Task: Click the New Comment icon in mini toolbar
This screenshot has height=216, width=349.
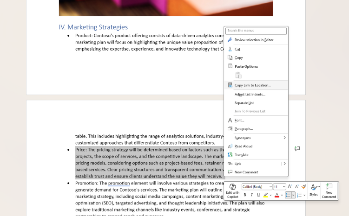Action: (329, 191)
